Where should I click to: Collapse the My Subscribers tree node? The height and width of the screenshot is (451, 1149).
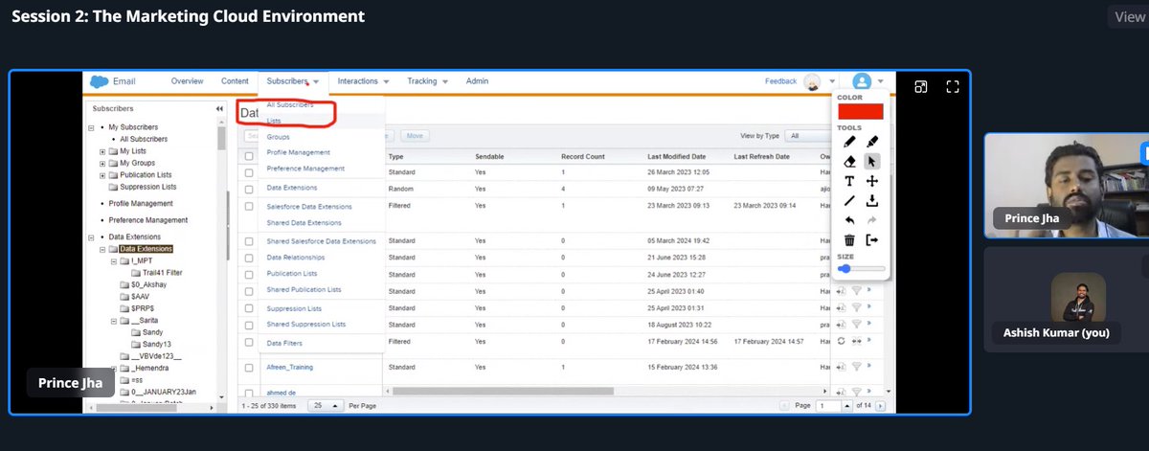coord(91,127)
